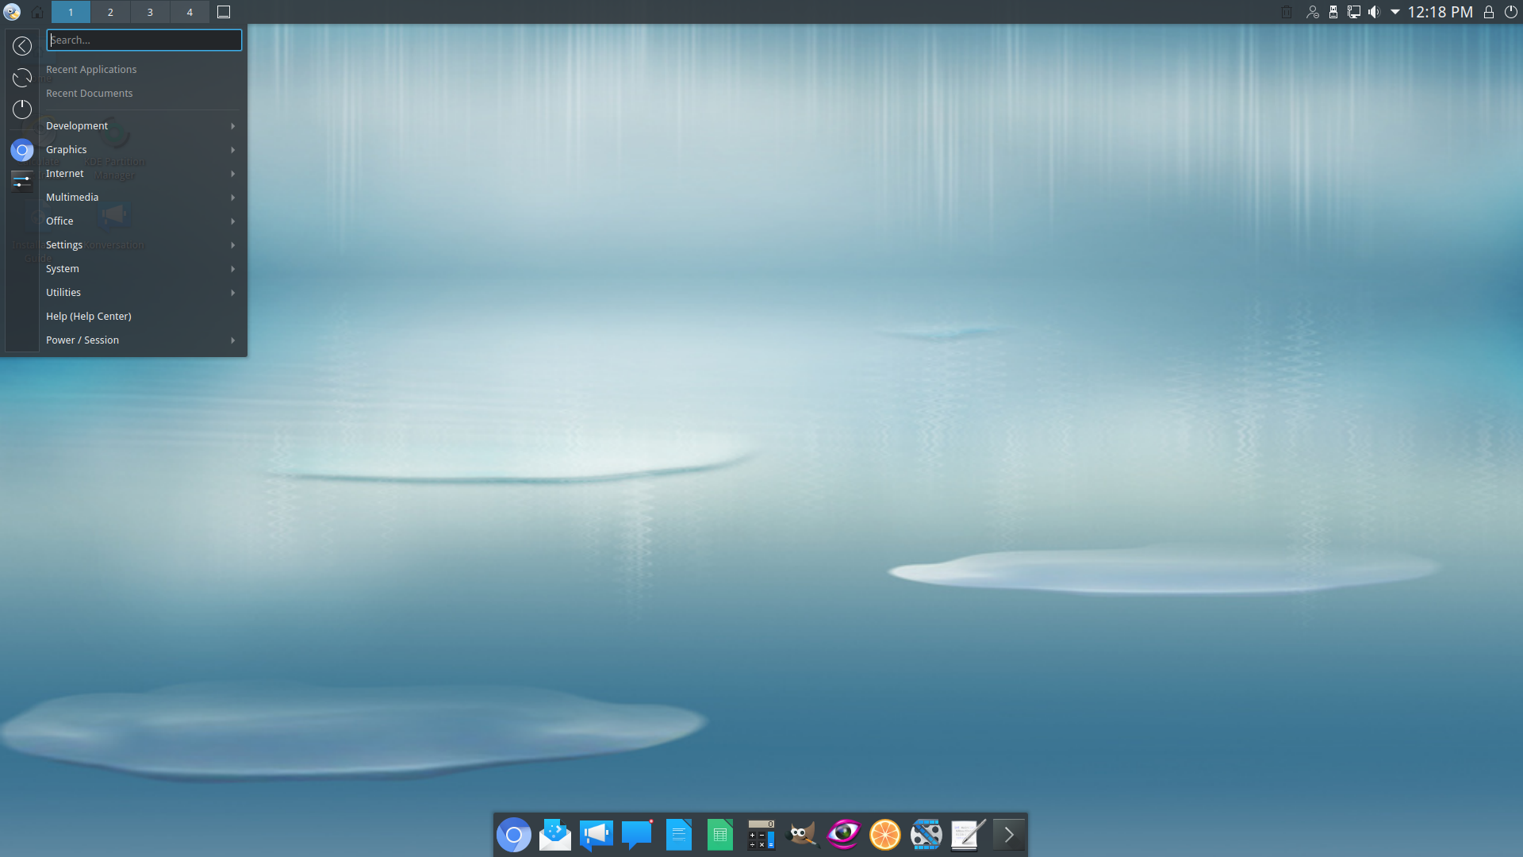This screenshot has height=857, width=1523.
Task: Open Chromium favorite in launcher sidebar
Action: click(x=22, y=150)
